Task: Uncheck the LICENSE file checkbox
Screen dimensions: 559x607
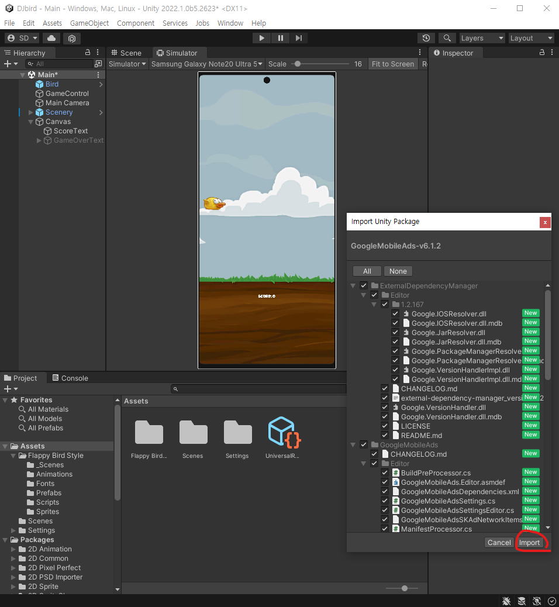Action: [384, 426]
